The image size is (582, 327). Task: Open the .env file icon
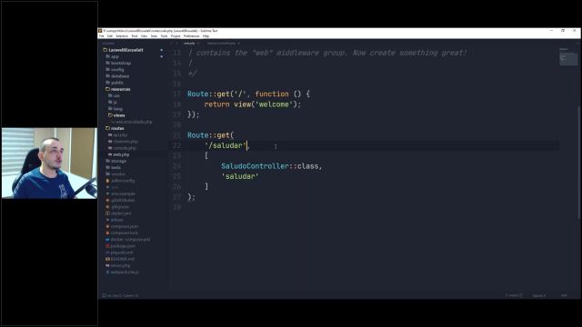[107, 187]
